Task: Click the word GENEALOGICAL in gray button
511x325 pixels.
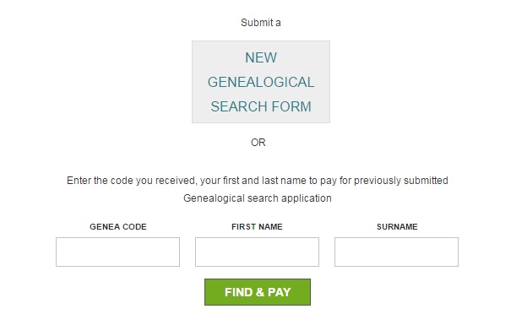Action: 261,82
